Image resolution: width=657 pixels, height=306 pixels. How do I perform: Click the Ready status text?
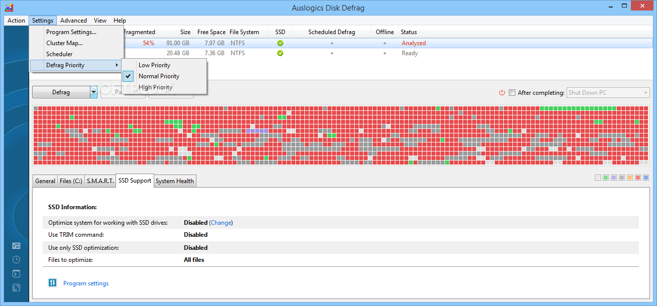(410, 53)
